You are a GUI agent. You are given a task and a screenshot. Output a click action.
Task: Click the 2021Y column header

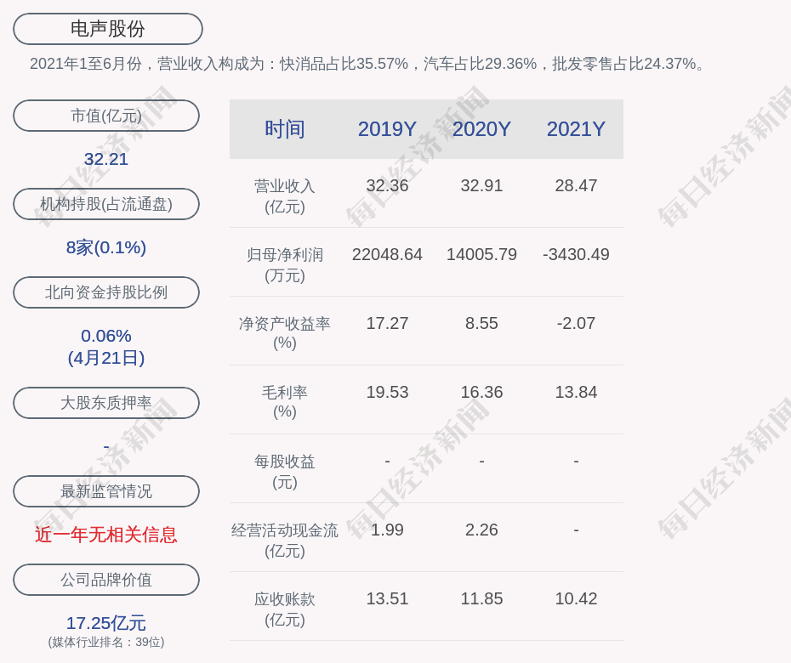pyautogui.click(x=576, y=129)
